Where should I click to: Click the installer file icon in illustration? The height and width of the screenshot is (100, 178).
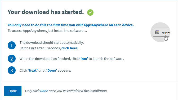coord(157,32)
